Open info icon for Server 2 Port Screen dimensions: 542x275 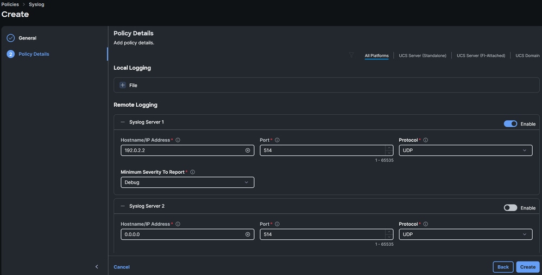277,224
